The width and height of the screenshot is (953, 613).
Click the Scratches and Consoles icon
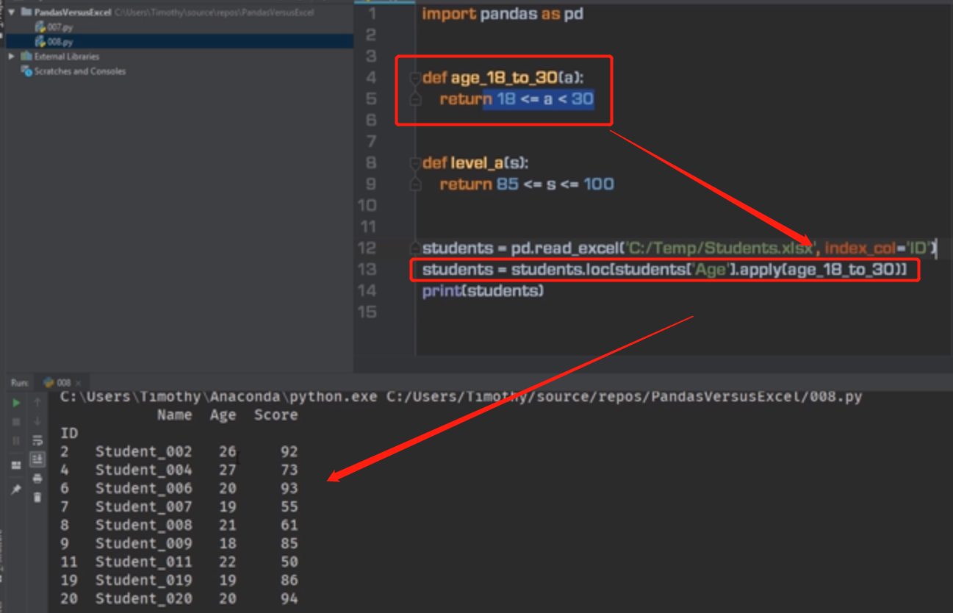point(27,71)
